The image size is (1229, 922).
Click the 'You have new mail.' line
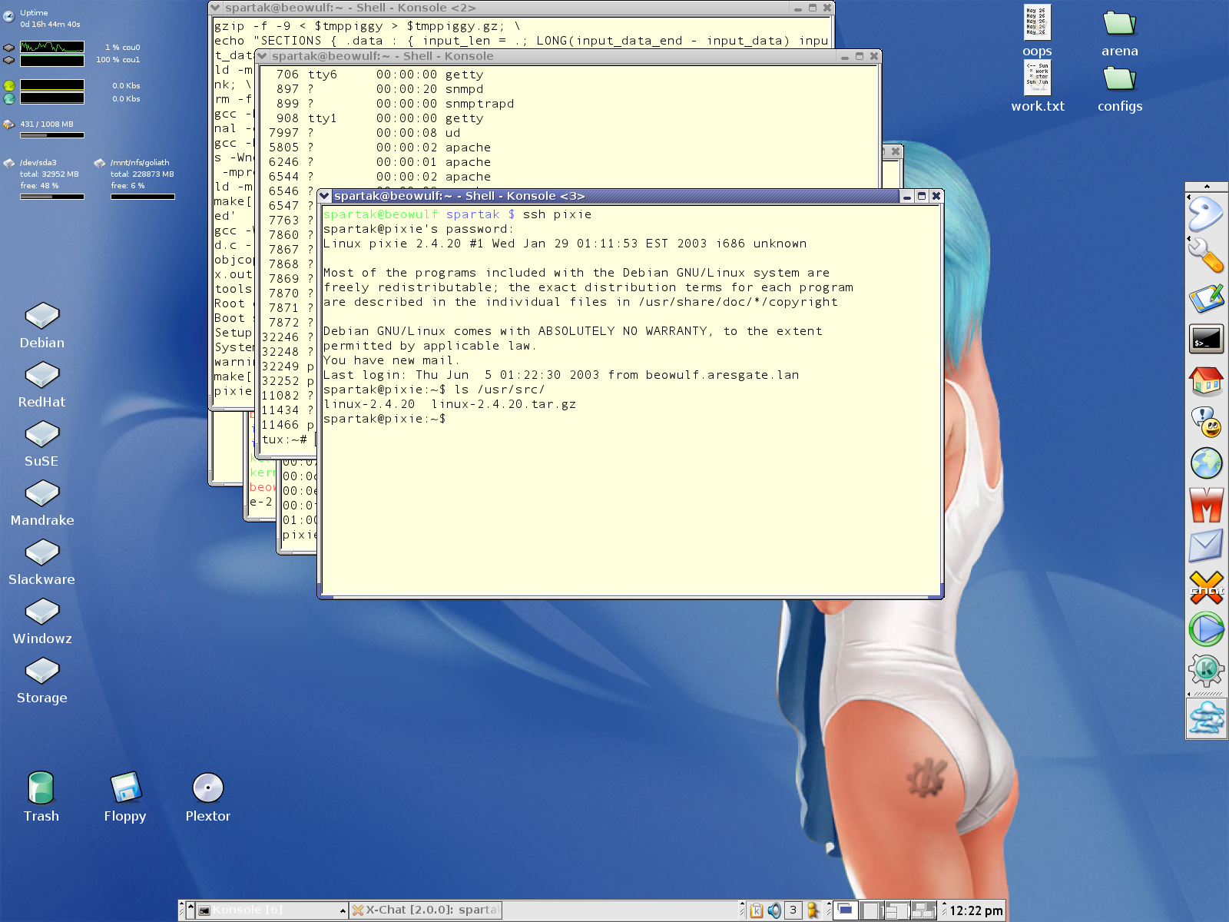click(x=391, y=360)
